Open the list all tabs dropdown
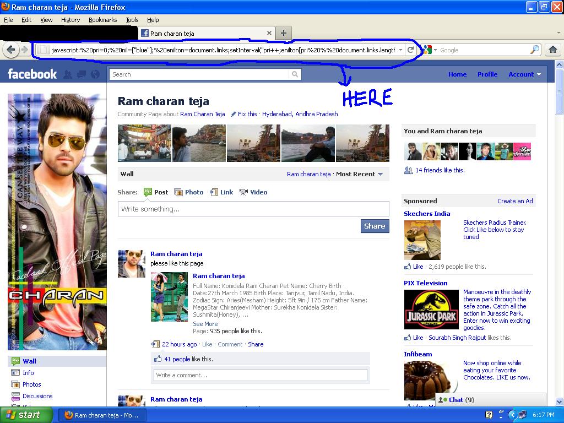Image resolution: width=564 pixels, height=423 pixels. [x=558, y=32]
